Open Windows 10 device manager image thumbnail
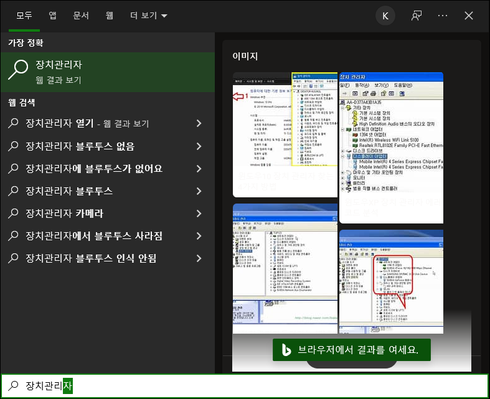This screenshot has width=490, height=399. [285, 134]
